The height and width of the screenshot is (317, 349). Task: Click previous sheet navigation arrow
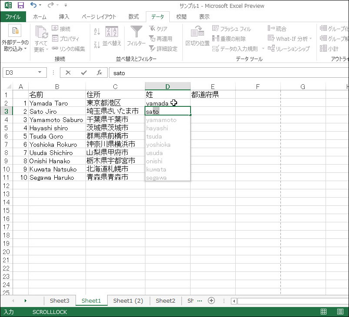13,301
